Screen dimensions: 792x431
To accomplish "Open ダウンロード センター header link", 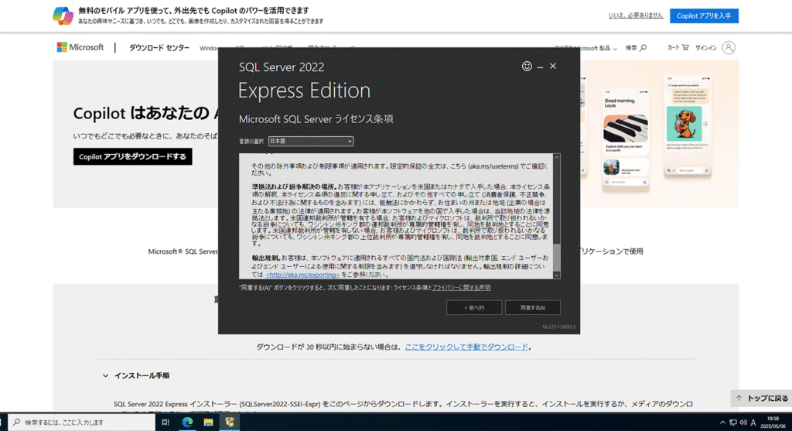I will click(159, 47).
